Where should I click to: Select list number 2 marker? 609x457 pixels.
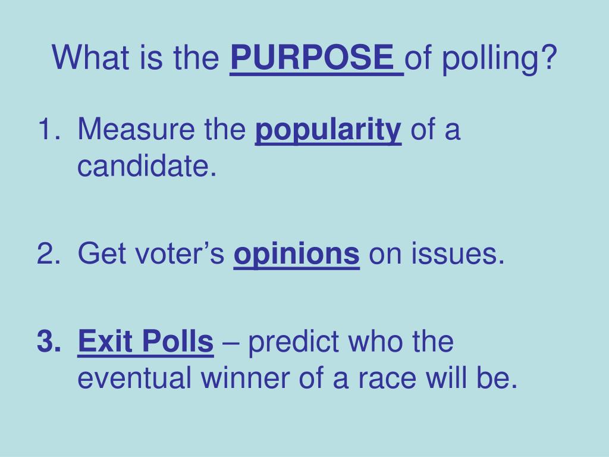pos(49,253)
